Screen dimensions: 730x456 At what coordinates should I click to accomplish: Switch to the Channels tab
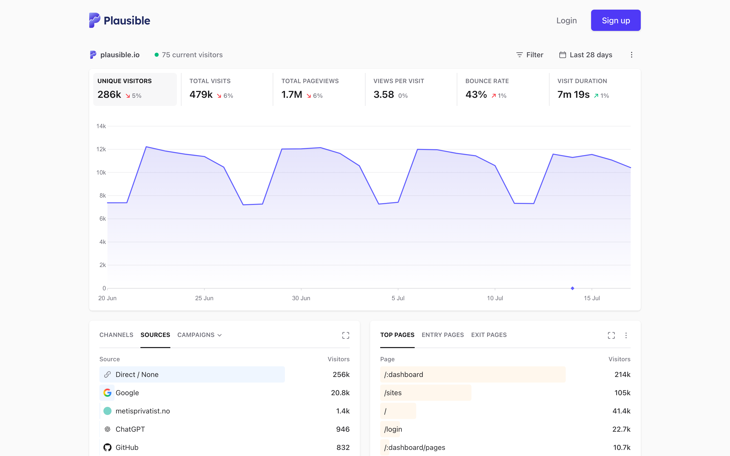tap(116, 335)
